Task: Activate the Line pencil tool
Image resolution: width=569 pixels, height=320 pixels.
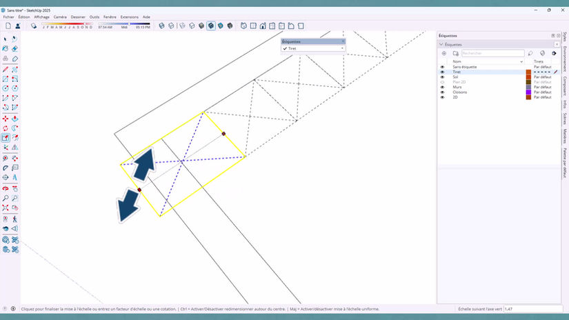Action: pos(6,69)
